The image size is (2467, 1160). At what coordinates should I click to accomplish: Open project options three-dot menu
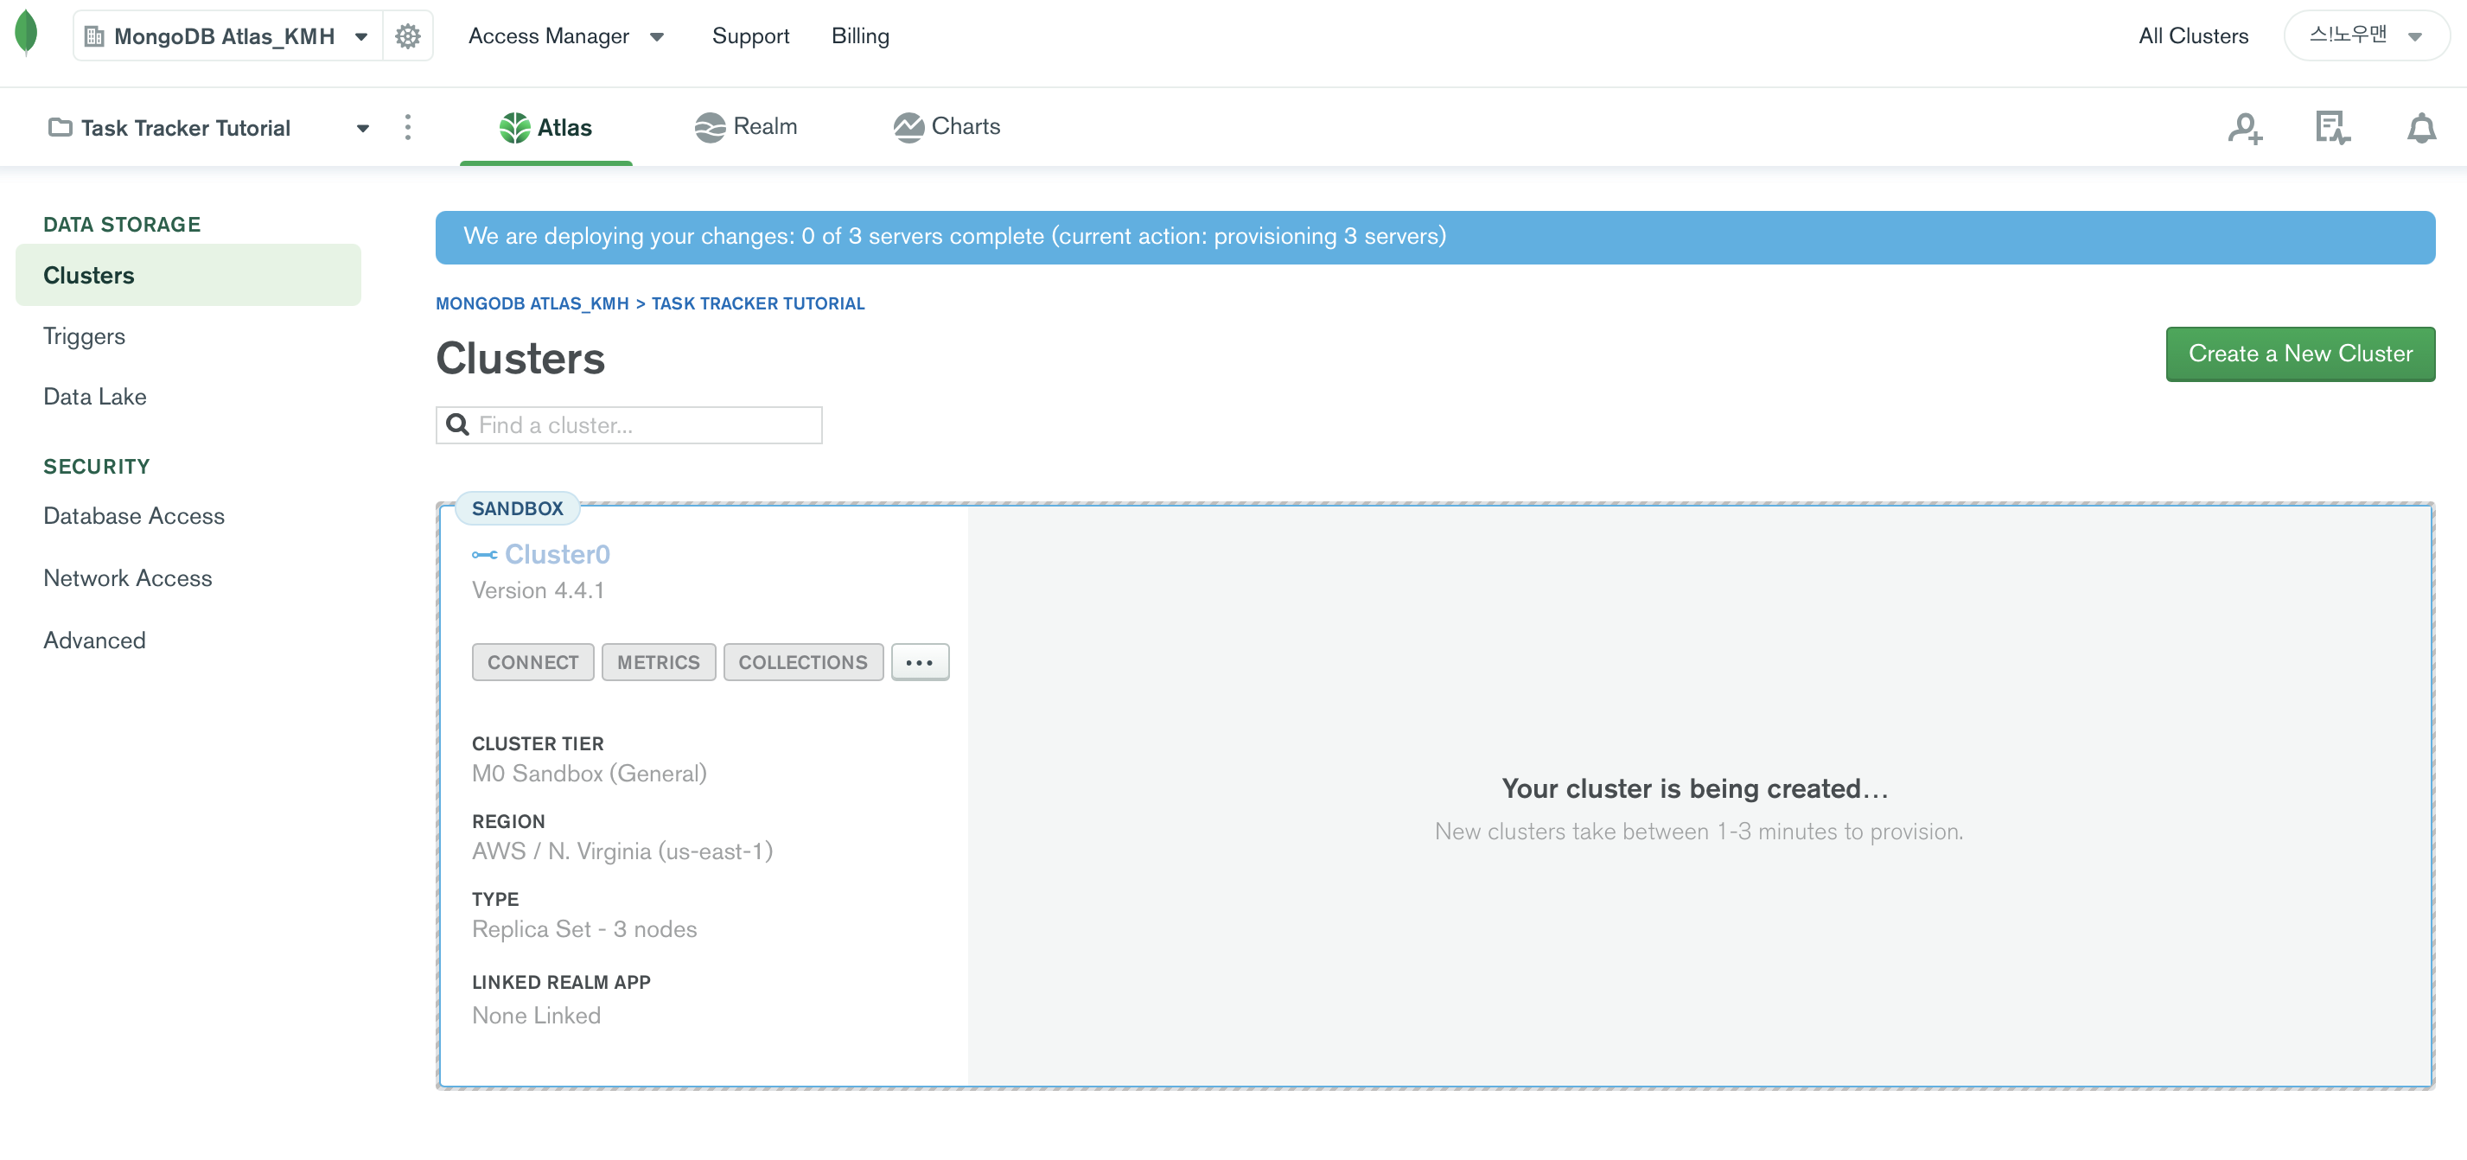408,127
